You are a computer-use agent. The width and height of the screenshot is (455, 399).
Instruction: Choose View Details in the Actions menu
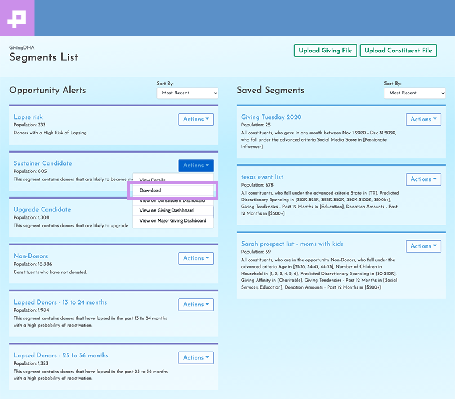tap(173, 179)
